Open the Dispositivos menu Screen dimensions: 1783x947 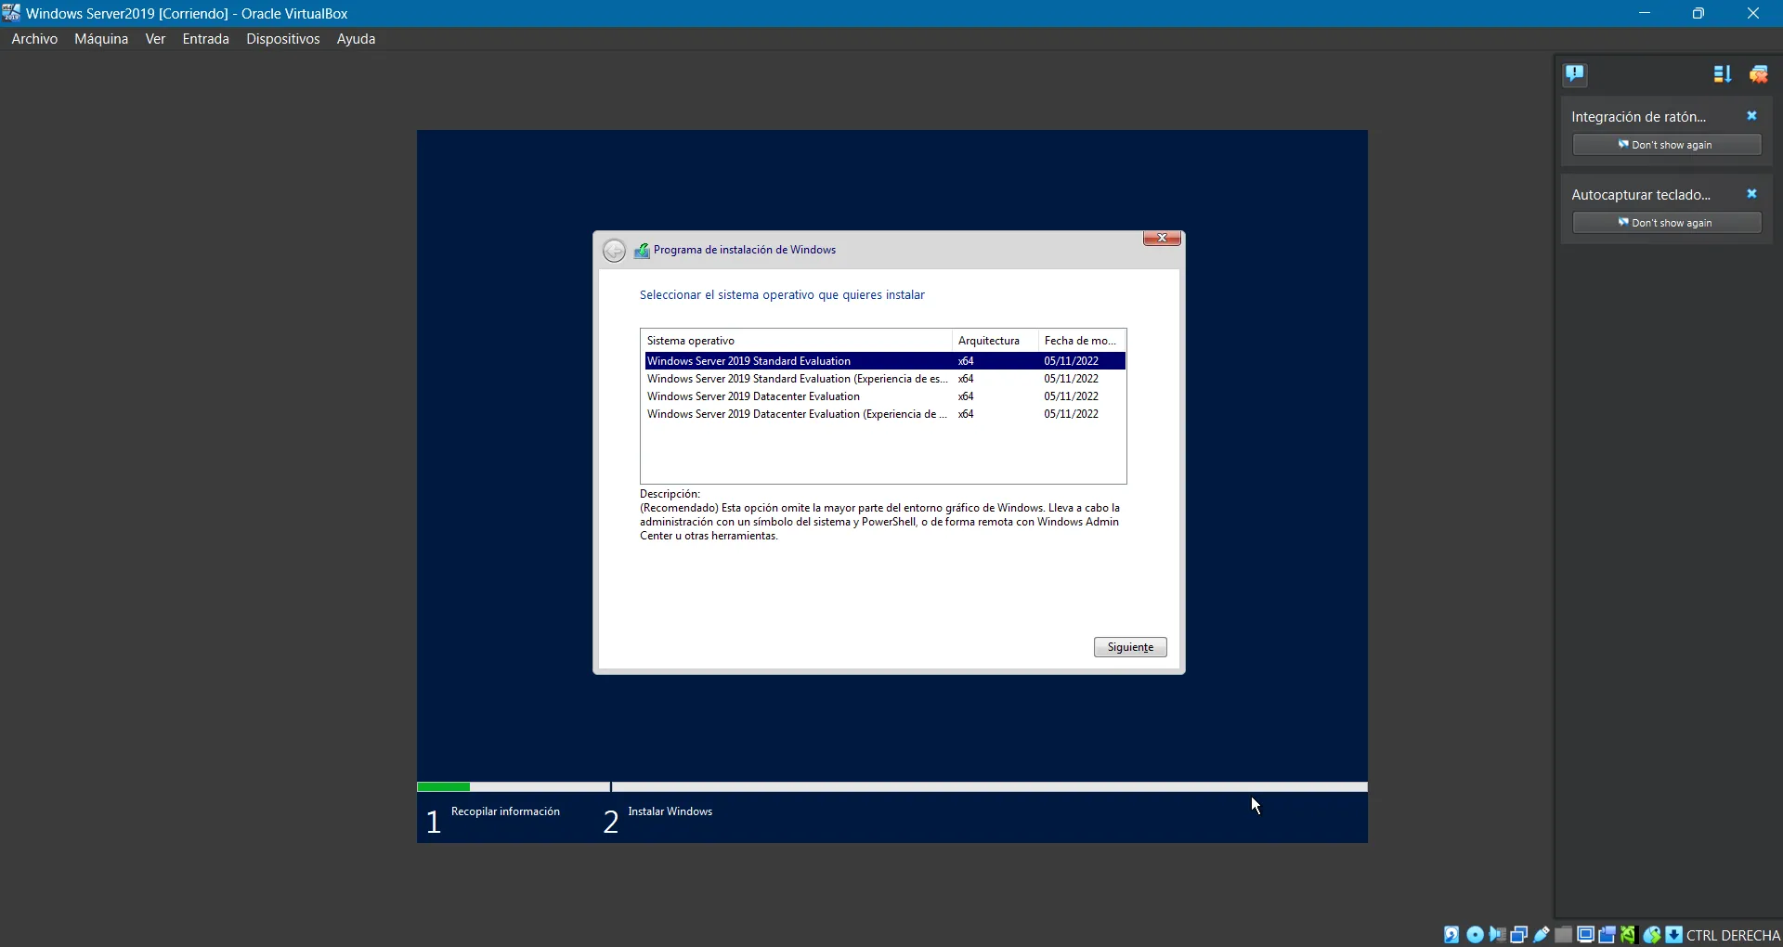[282, 39]
